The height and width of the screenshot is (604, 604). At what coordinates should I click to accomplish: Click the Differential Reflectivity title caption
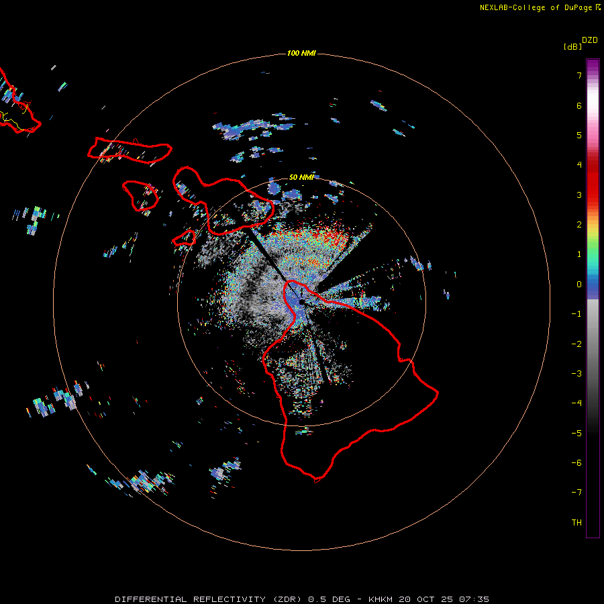(x=302, y=599)
